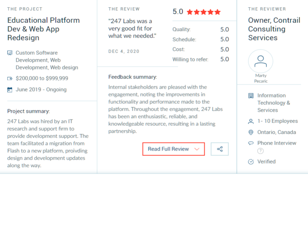Click the project summary paragraph
The image size is (308, 231).
(48, 143)
